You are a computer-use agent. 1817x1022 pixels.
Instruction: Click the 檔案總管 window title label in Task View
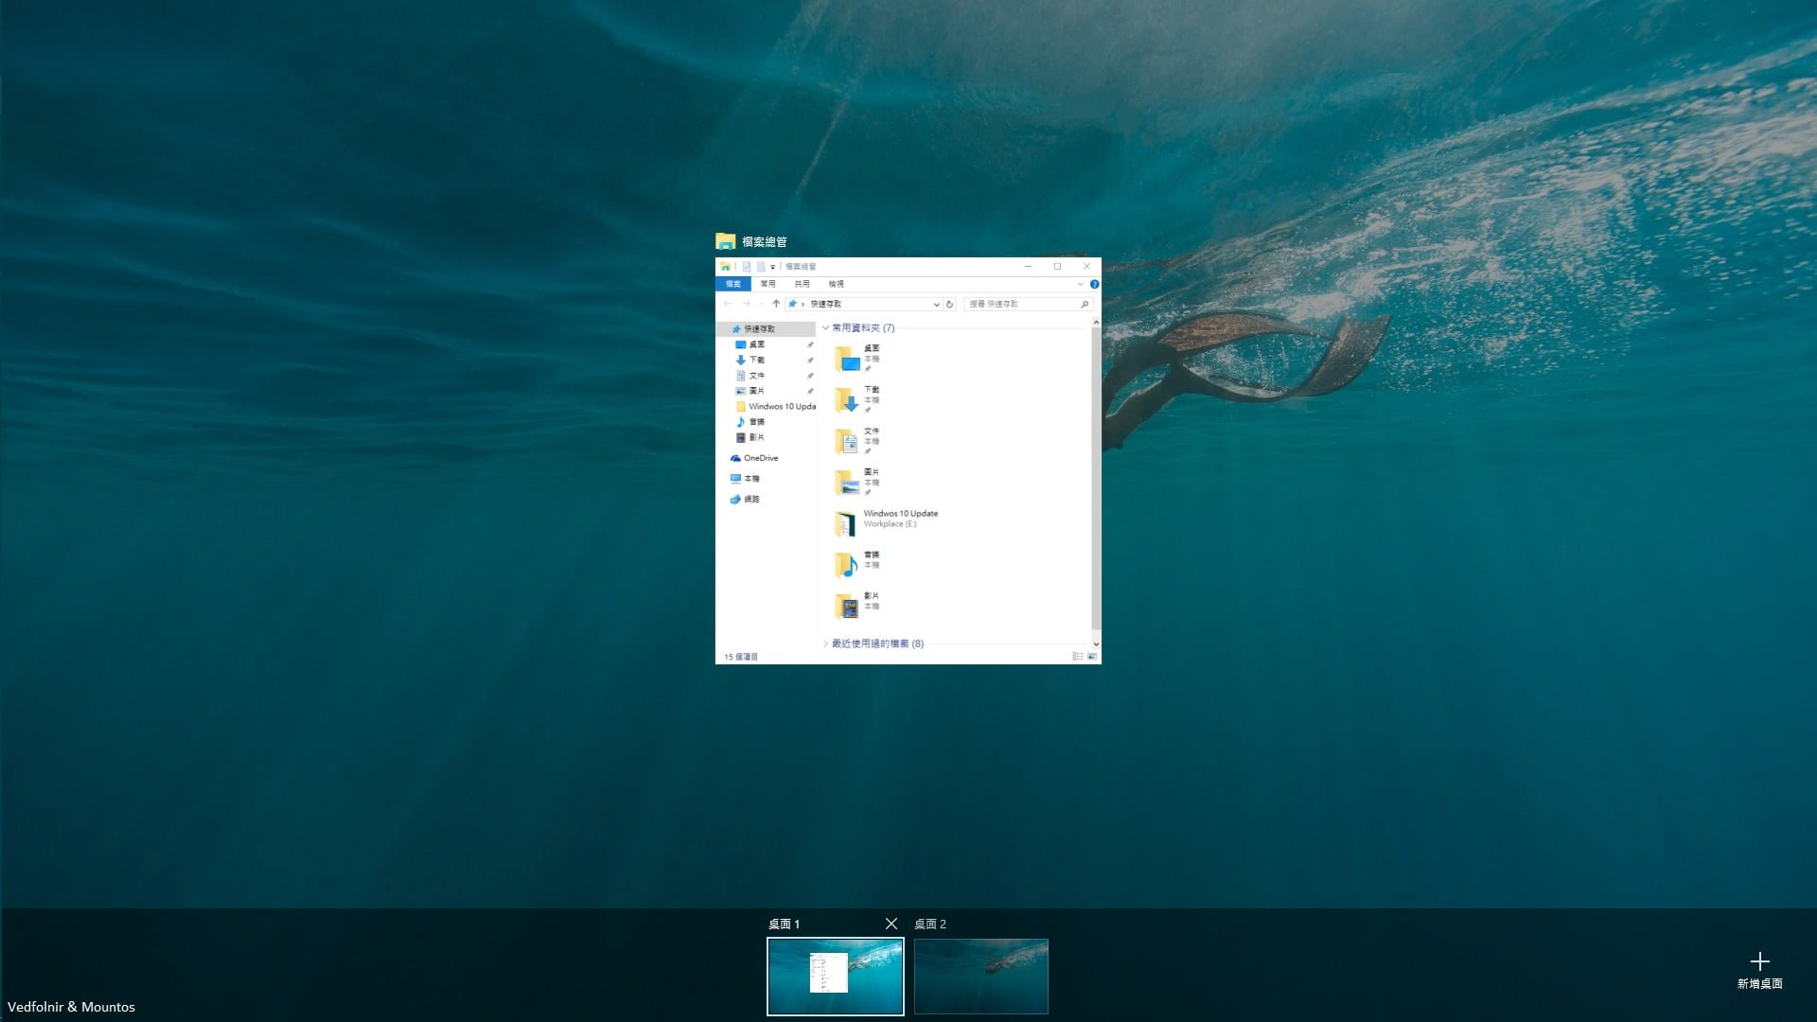coord(765,242)
